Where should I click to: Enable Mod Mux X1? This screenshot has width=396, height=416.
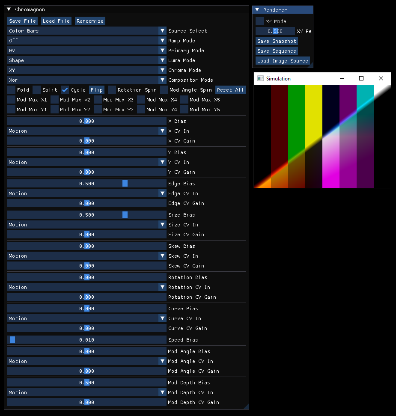[x=11, y=99]
